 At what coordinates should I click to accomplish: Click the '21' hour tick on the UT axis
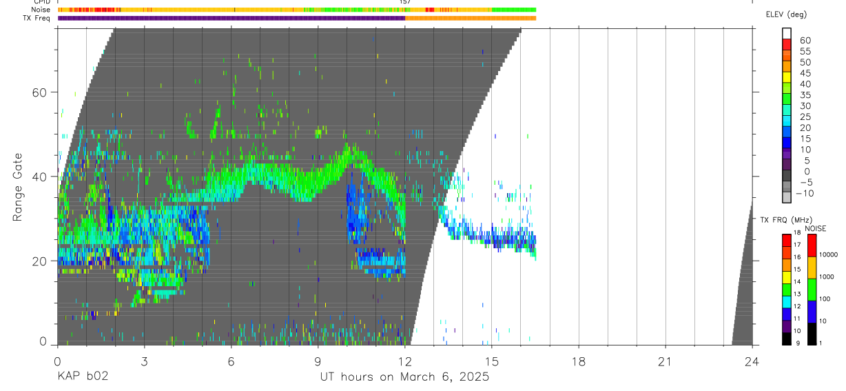coord(666,362)
